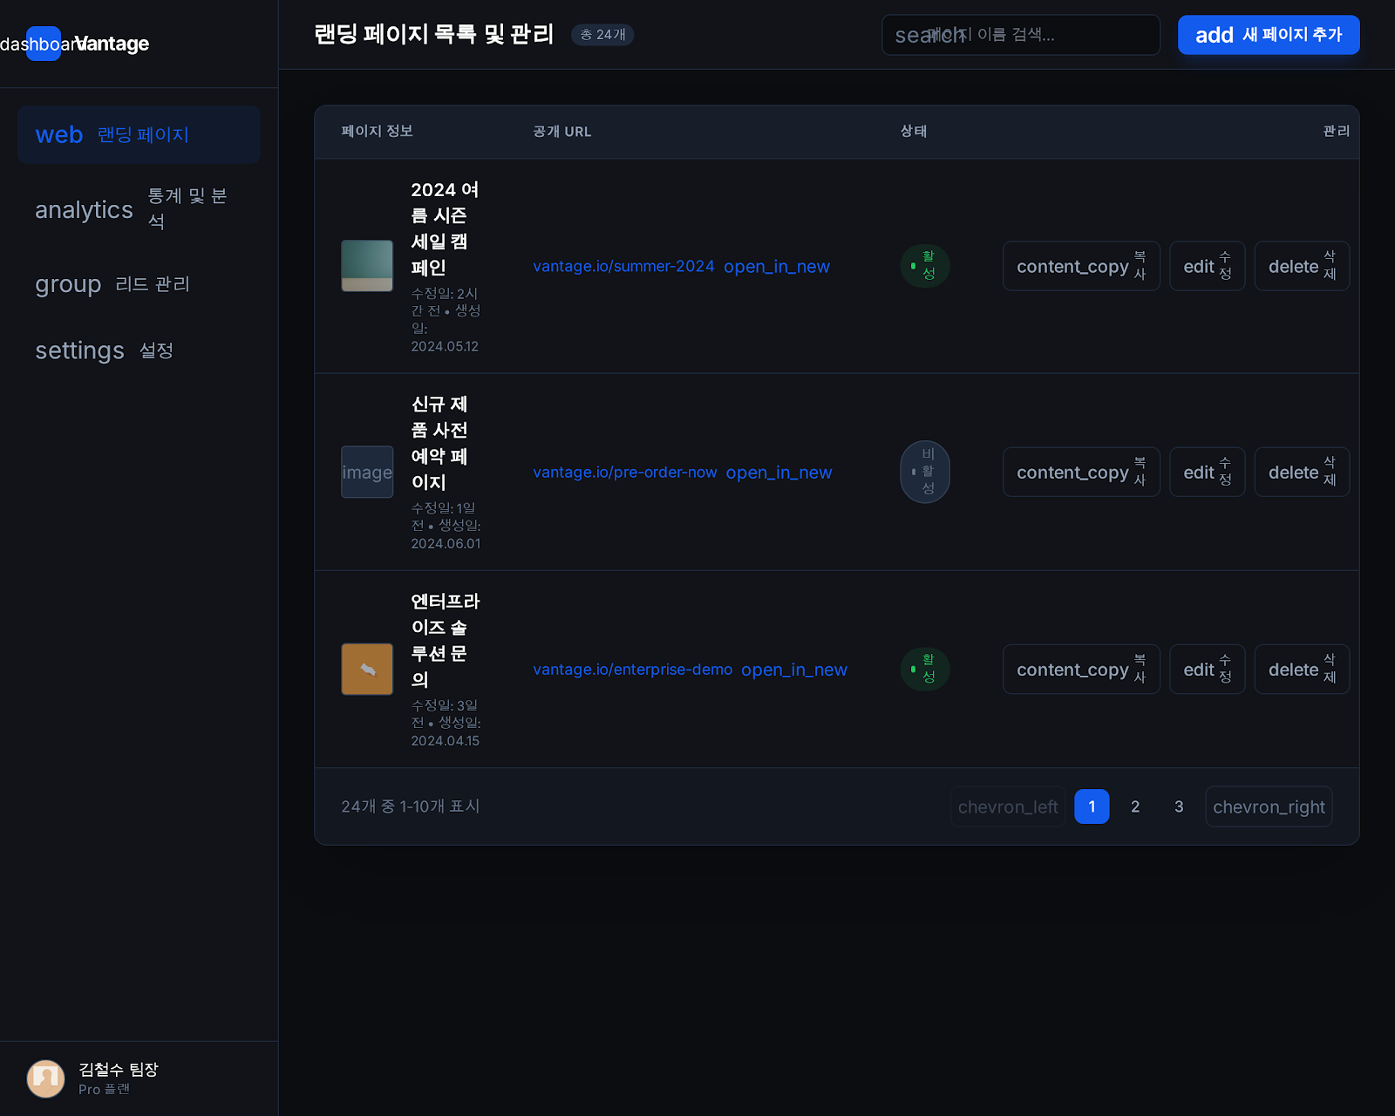1395x1116 pixels.
Task: Delete the 2024 summer sale campaign page
Action: (x=1301, y=267)
